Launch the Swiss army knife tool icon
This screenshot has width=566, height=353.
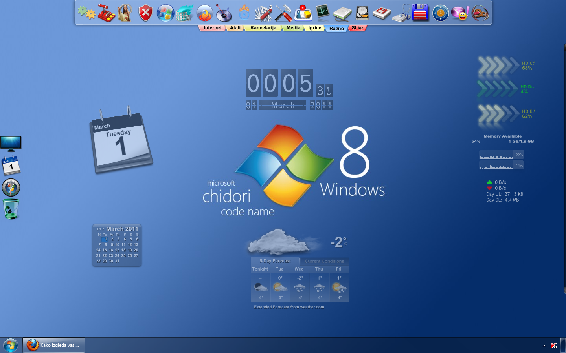[x=263, y=13]
